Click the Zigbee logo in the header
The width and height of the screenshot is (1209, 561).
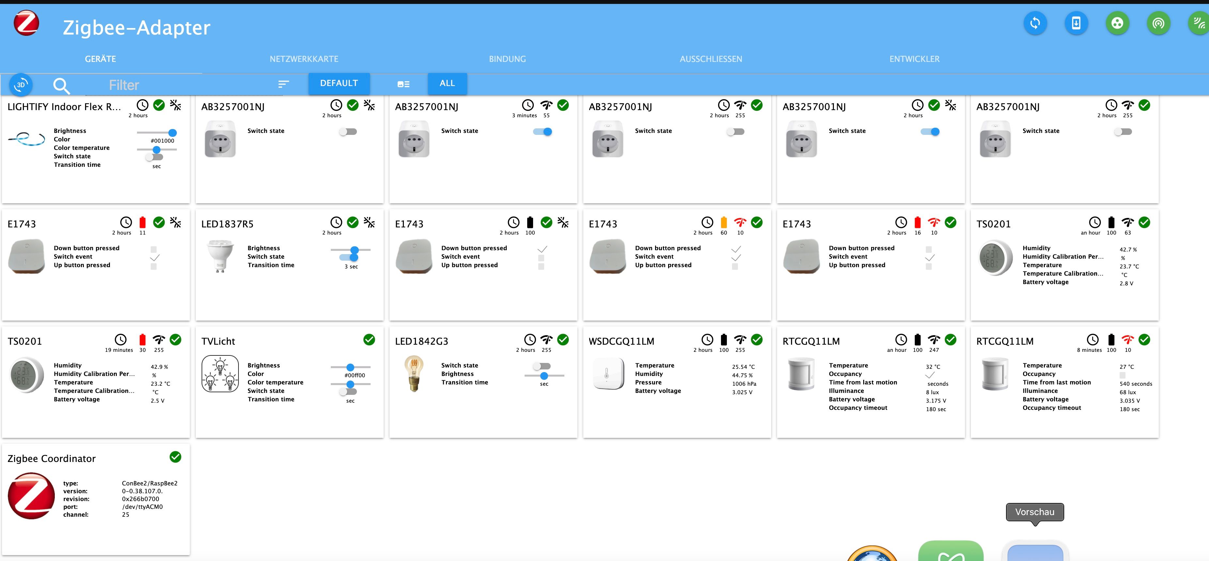tap(26, 23)
